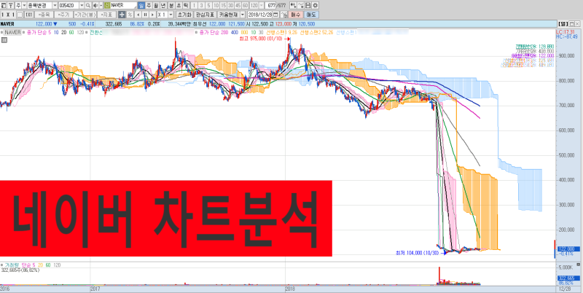583x293 pixels.
Task: Open the dropdown arrow beside the speaker
Action: pos(101,6)
